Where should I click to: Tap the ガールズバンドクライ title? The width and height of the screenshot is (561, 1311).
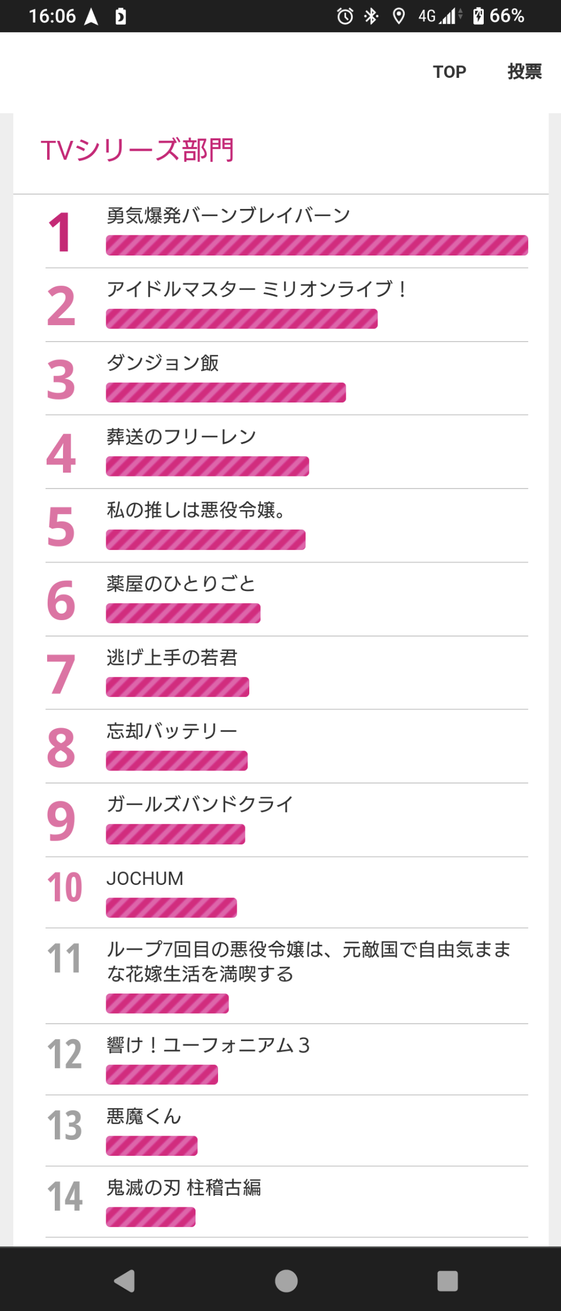coord(200,804)
